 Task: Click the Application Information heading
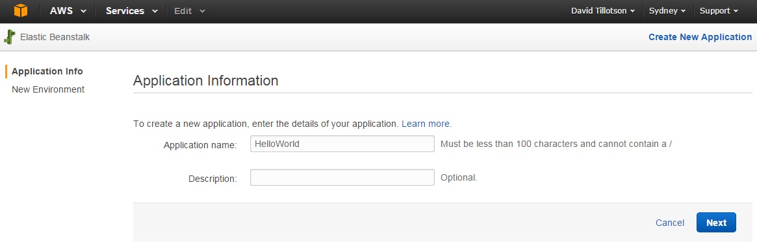coord(206,80)
